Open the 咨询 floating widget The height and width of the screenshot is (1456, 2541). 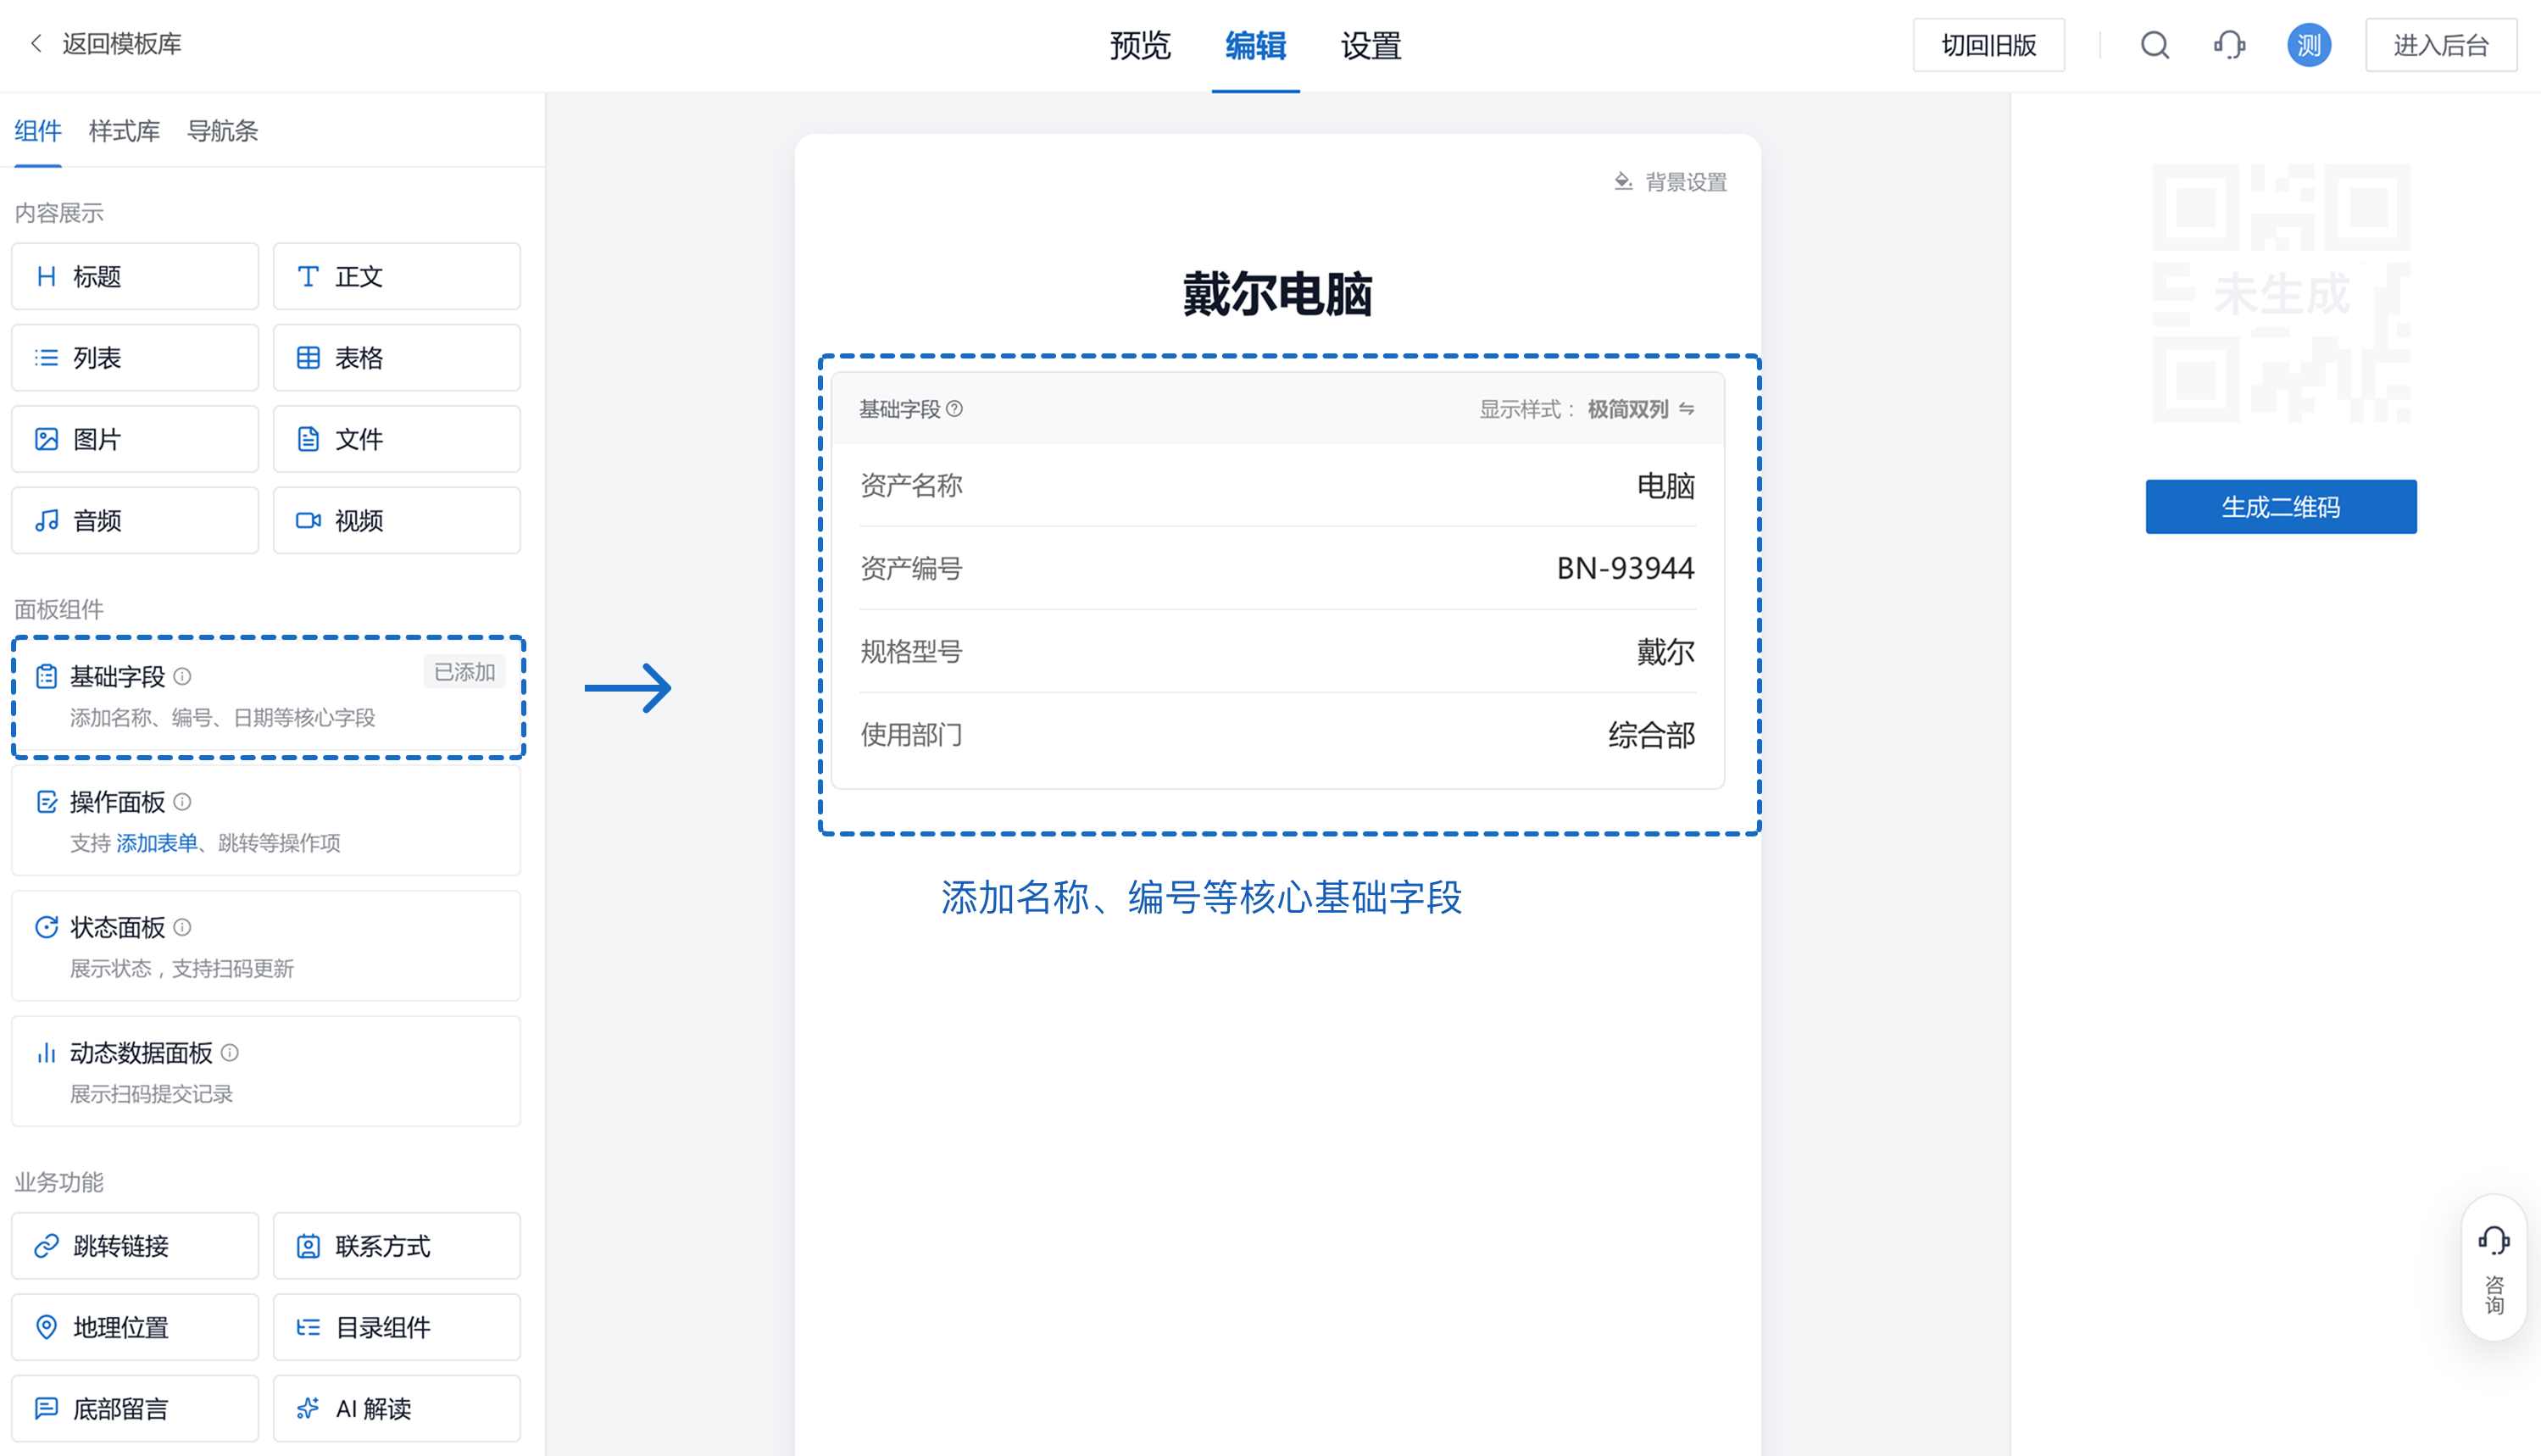click(x=2494, y=1268)
